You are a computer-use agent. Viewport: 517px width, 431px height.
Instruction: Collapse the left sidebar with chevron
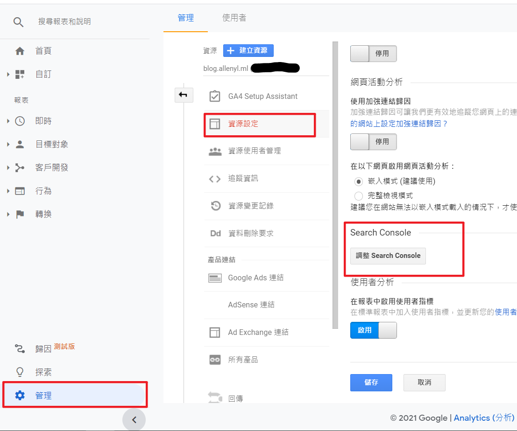click(134, 419)
